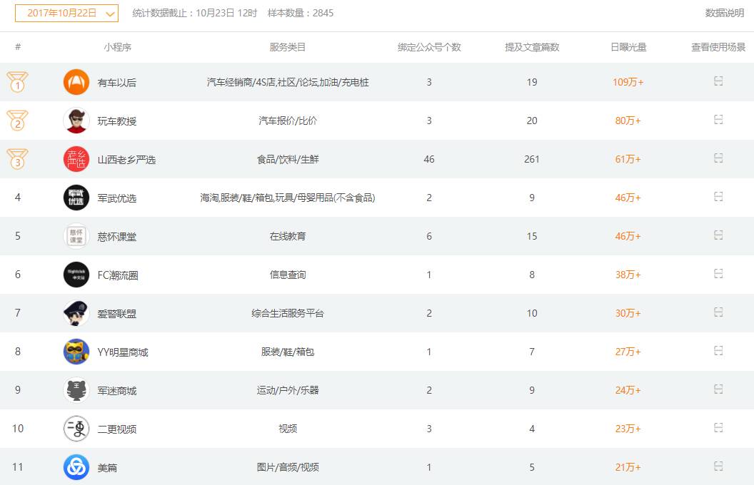The width and height of the screenshot is (754, 485).
Task: Click the 慈怀课堂 logo icon
Action: 76,236
